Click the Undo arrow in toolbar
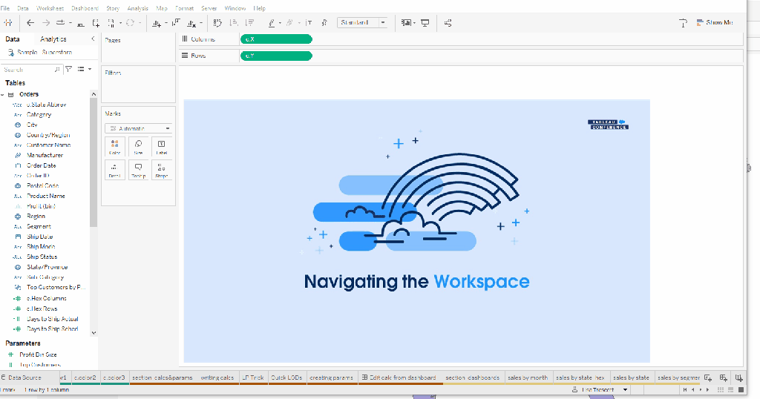This screenshot has width=760, height=399. point(30,23)
